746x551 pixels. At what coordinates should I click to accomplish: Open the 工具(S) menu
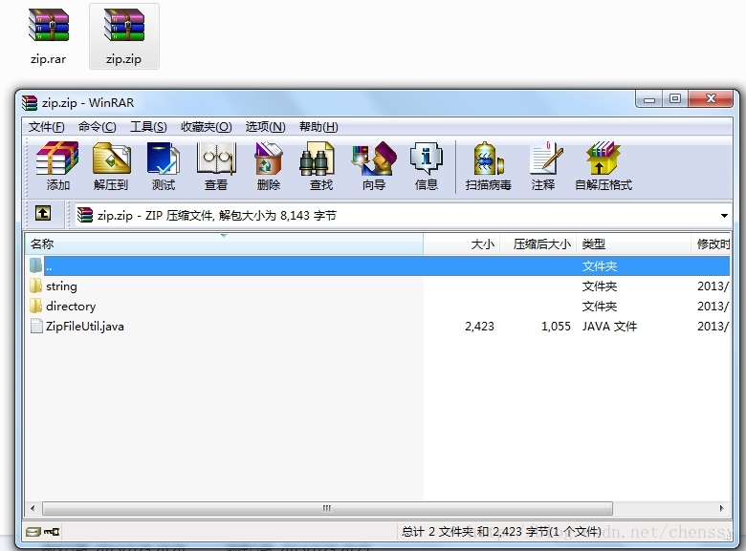[x=148, y=127]
